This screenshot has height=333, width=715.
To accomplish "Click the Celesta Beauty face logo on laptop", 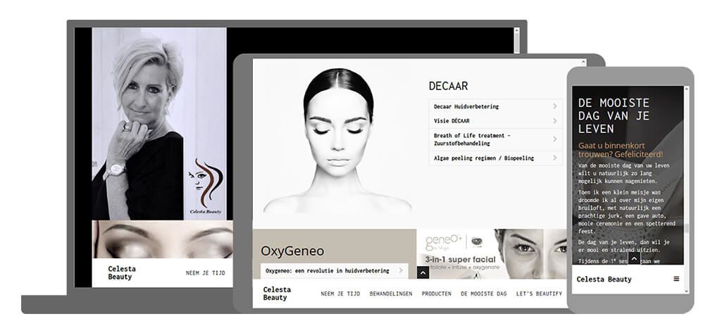I will tap(206, 186).
